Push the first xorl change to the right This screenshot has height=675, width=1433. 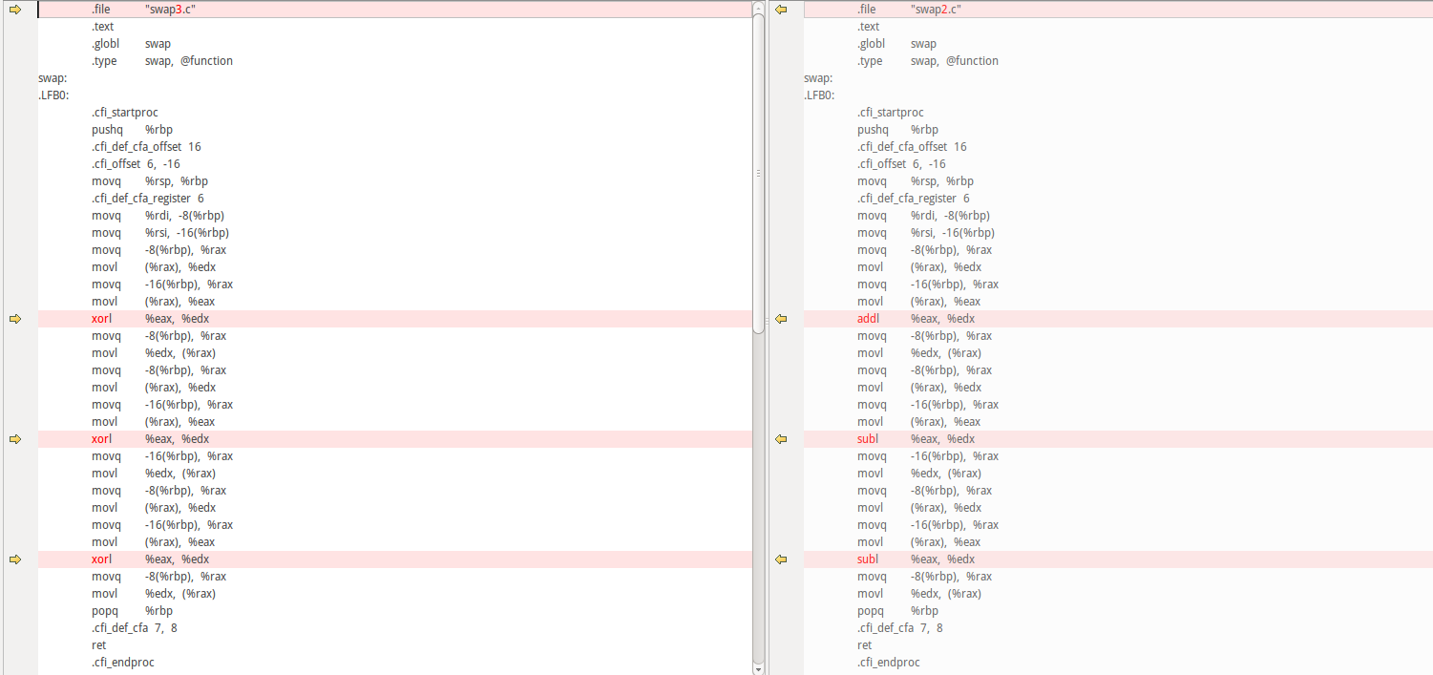(x=14, y=319)
